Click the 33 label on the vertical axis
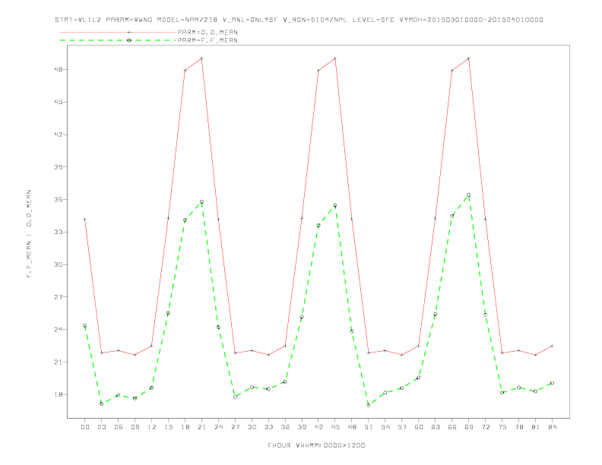The height and width of the screenshot is (465, 602). coord(59,232)
